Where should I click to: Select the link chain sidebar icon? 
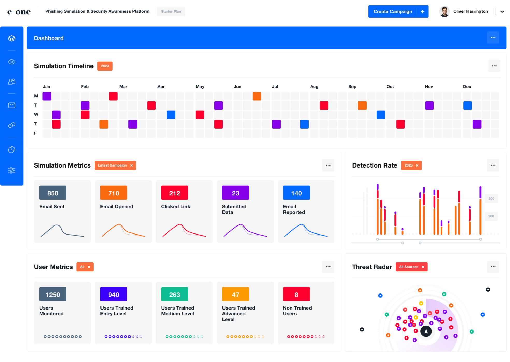(x=12, y=125)
